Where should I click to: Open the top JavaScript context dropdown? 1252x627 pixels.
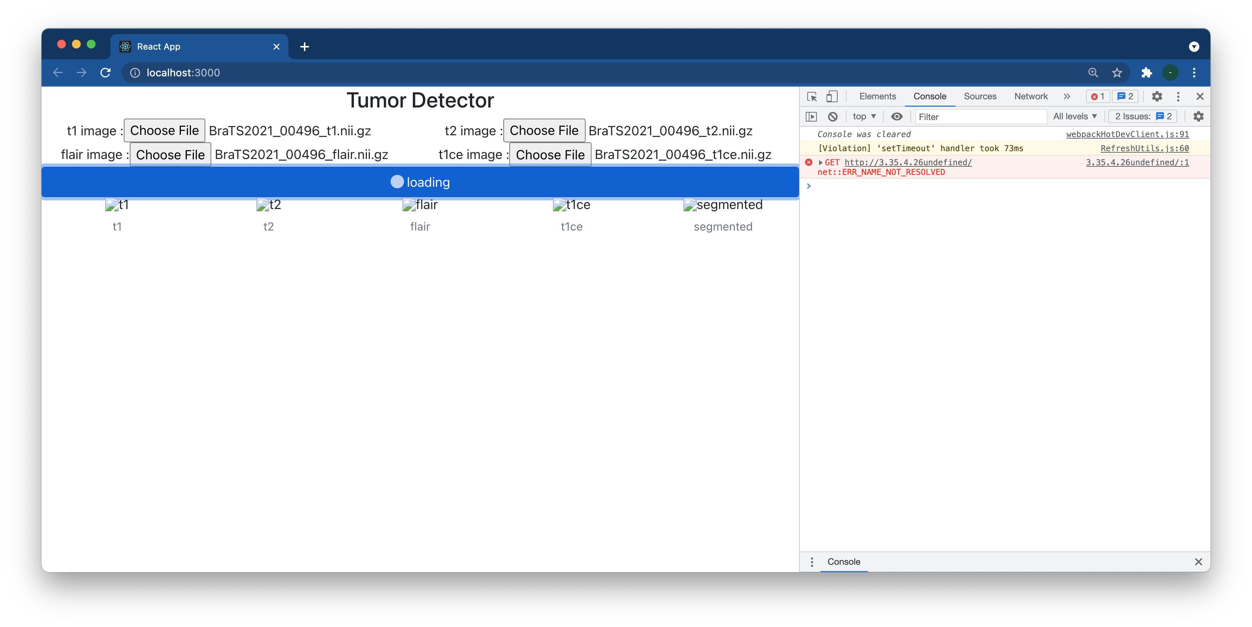[864, 117]
